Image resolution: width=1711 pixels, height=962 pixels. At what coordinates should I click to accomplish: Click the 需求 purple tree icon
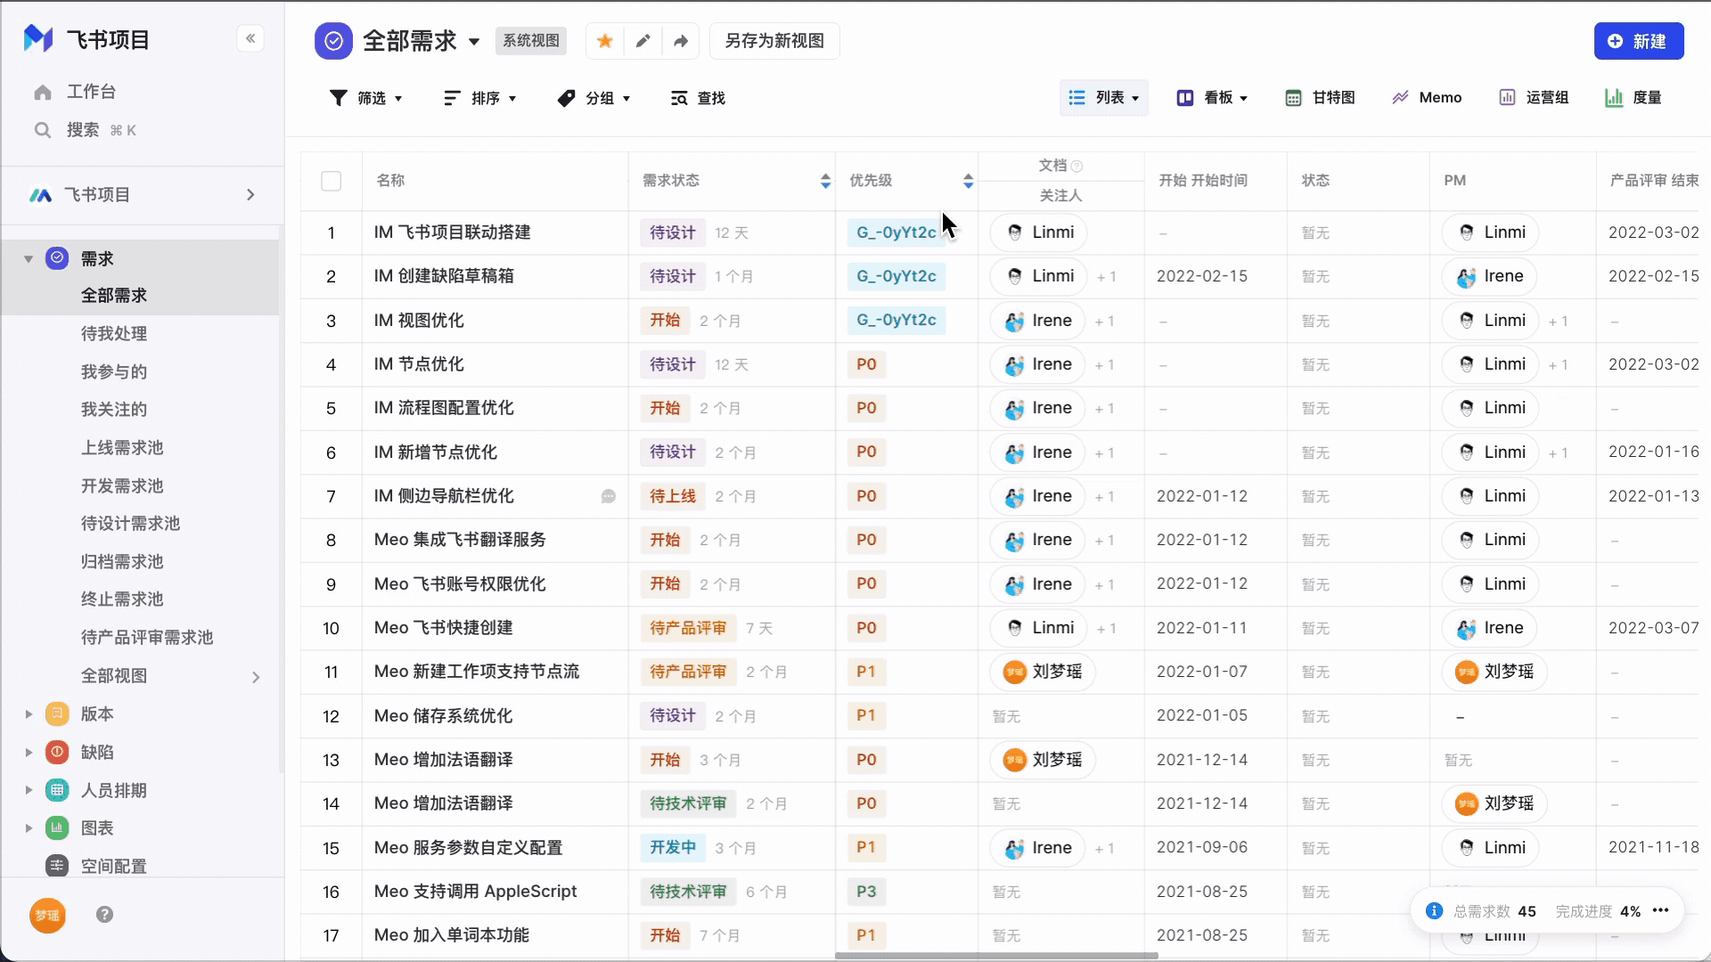[57, 258]
